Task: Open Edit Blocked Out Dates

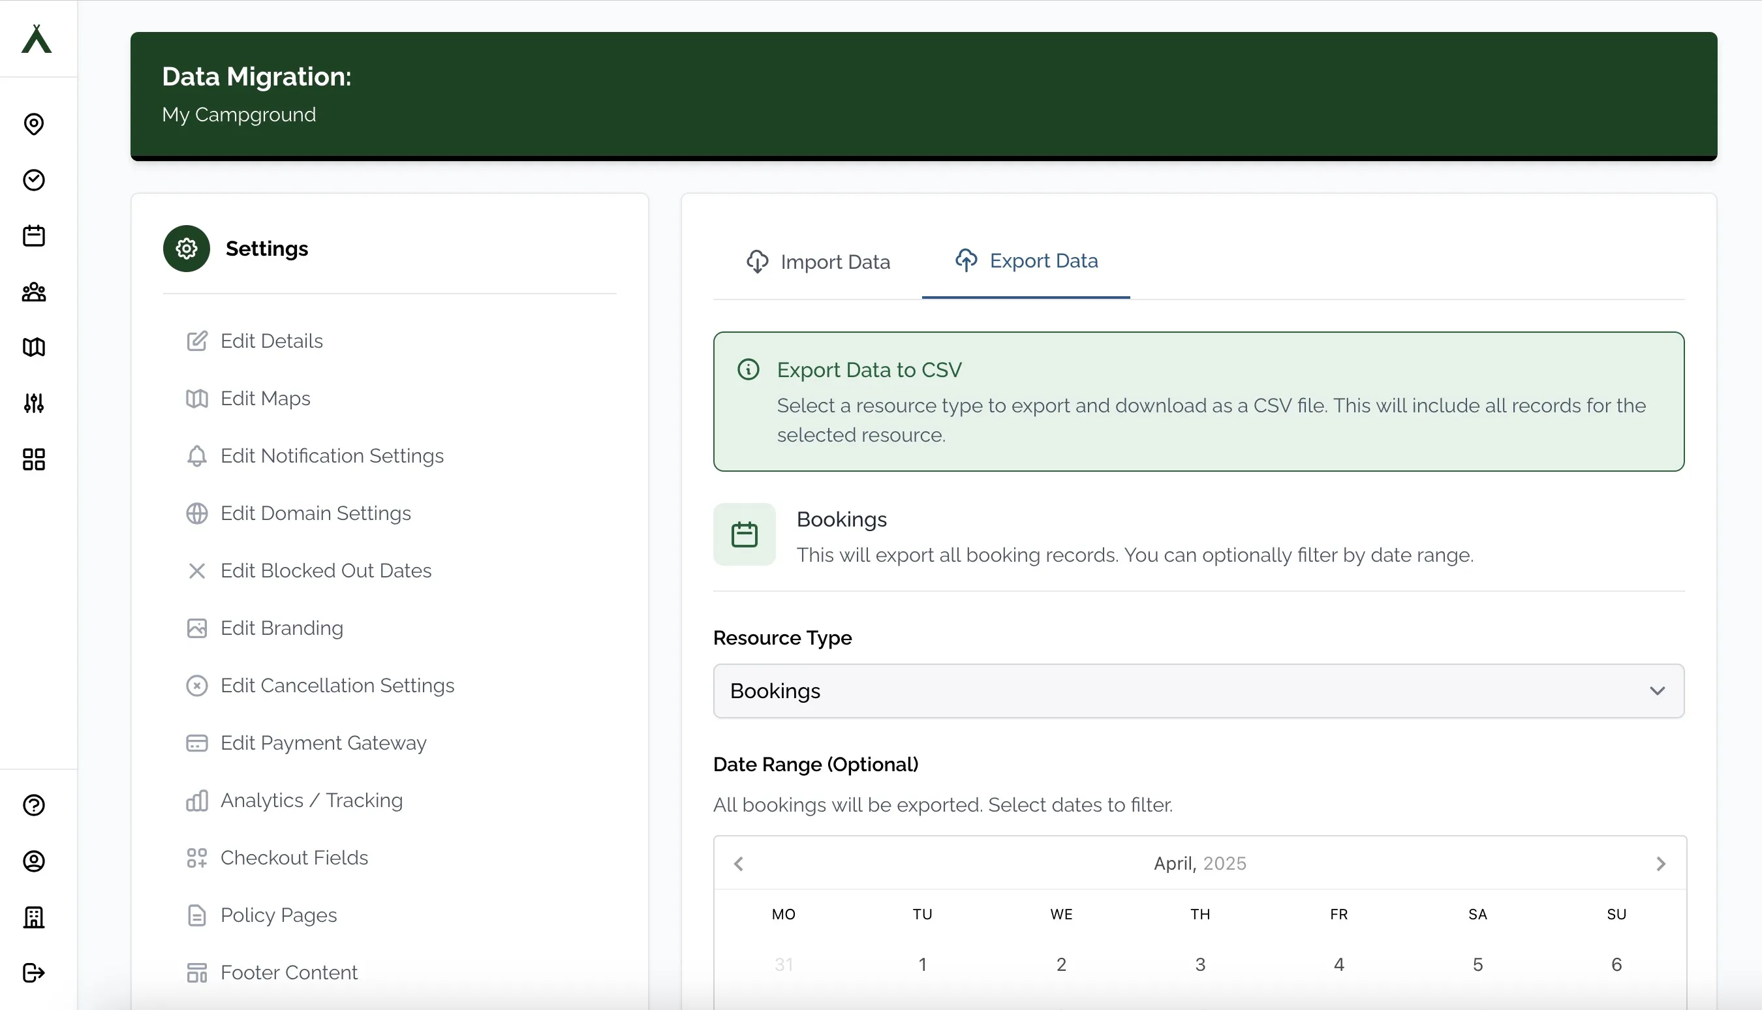Action: pos(326,570)
